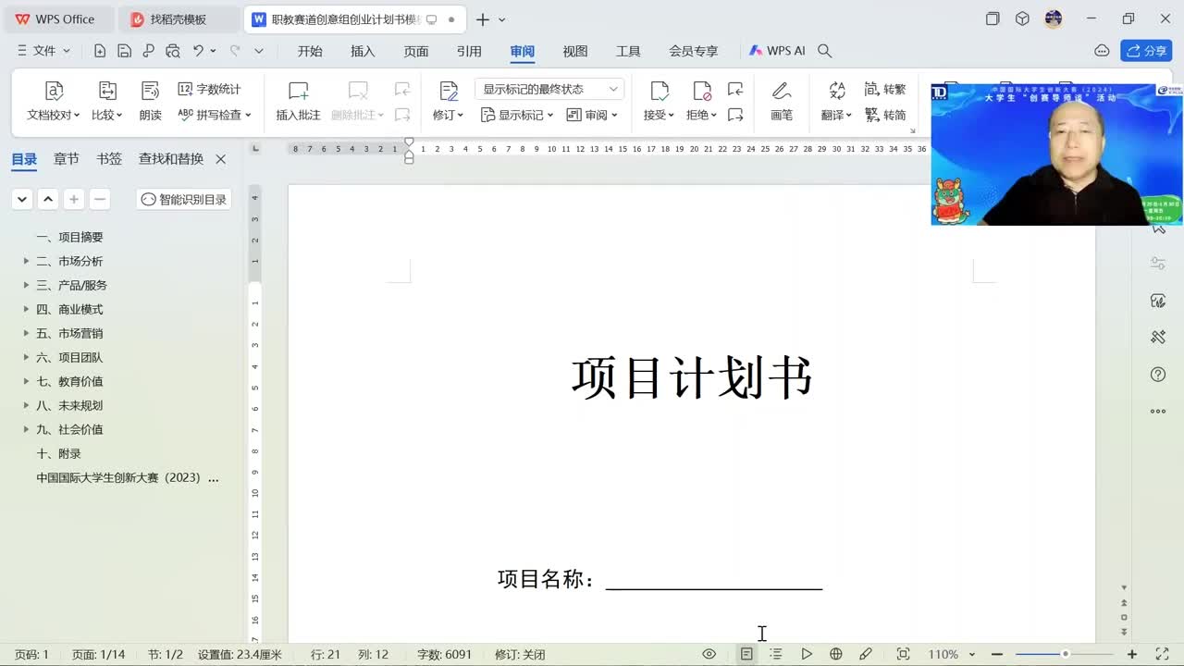Viewport: 1184px width, 666px height.
Task: Open the 显示标记 dropdown
Action: click(517, 115)
